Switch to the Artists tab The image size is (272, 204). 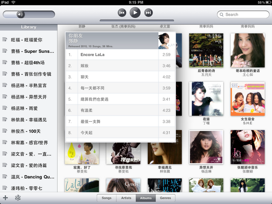(126, 198)
